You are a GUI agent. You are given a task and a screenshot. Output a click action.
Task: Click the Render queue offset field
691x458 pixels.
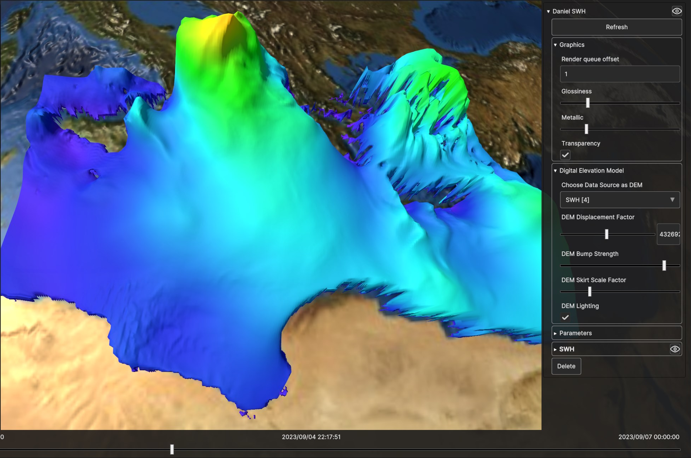620,74
